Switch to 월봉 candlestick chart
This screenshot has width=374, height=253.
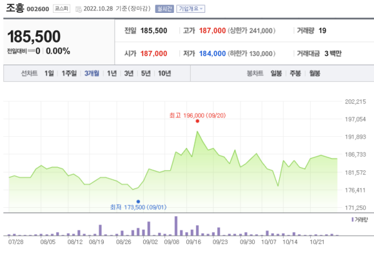tap(315, 74)
